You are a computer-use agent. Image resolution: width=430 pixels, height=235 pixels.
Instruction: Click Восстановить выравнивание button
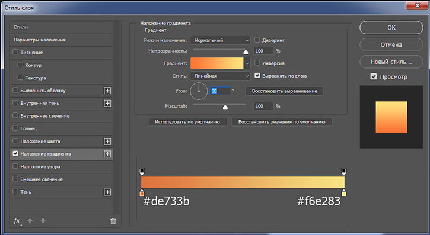pyautogui.click(x=284, y=91)
